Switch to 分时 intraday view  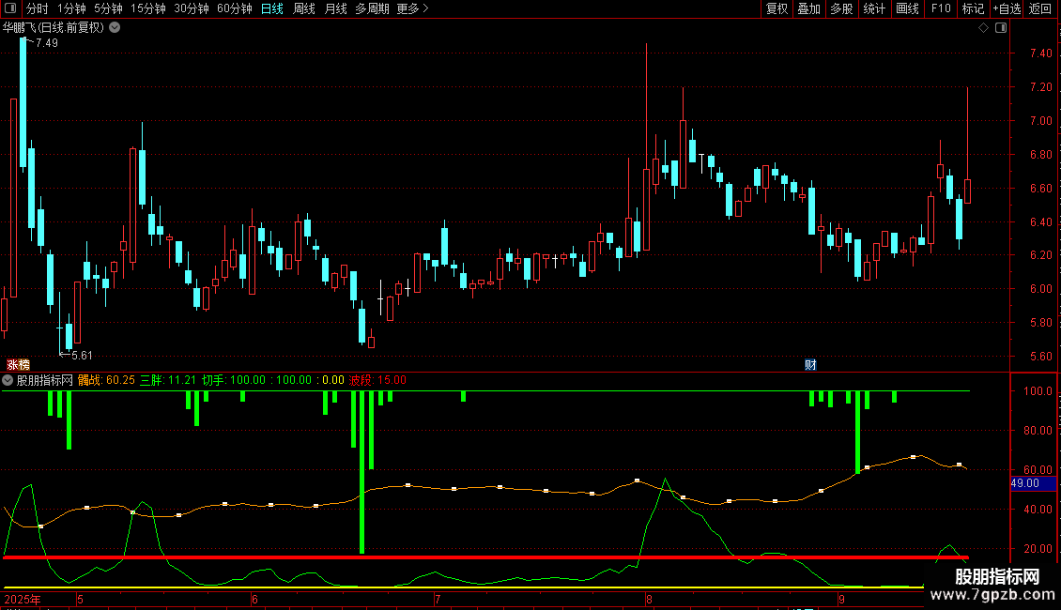point(38,8)
